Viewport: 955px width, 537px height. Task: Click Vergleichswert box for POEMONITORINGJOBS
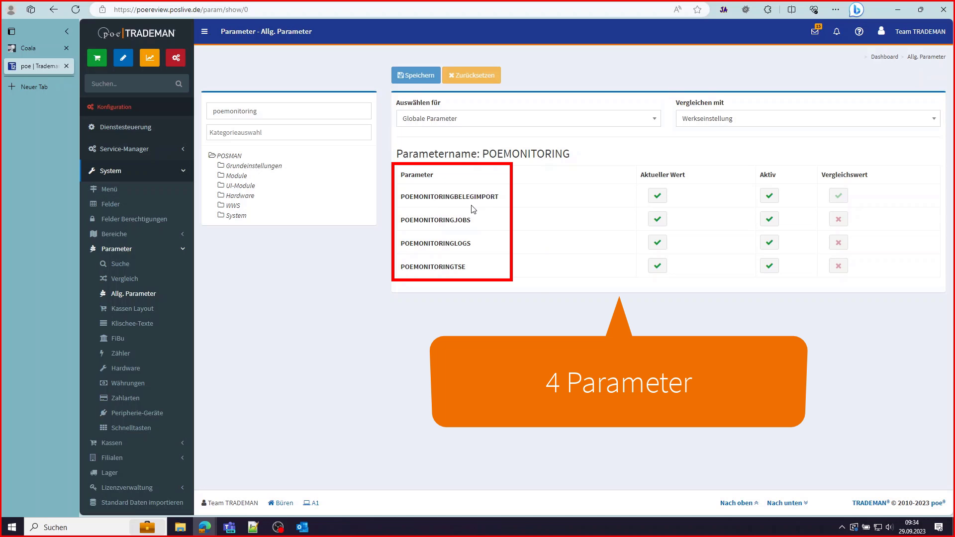point(839,219)
